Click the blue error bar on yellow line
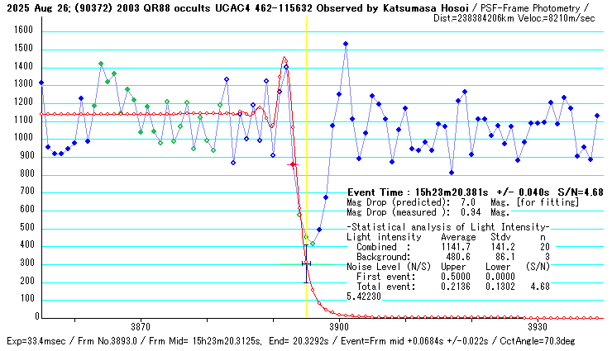 coord(307,263)
